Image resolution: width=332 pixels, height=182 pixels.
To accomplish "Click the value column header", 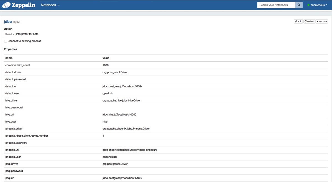I will pos(106,58).
